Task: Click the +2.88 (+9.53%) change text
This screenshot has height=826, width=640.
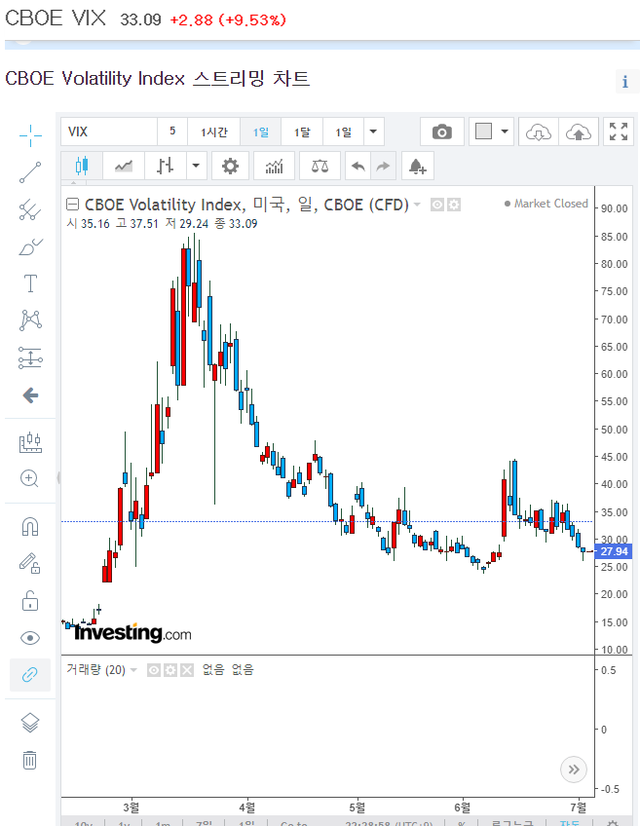Action: tap(228, 19)
